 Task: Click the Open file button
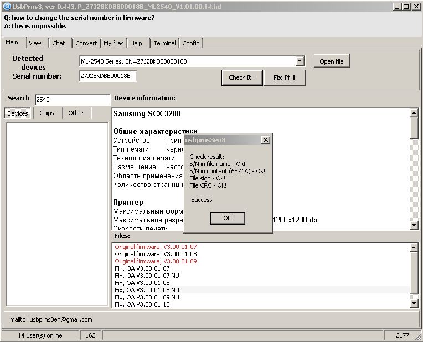click(x=332, y=61)
